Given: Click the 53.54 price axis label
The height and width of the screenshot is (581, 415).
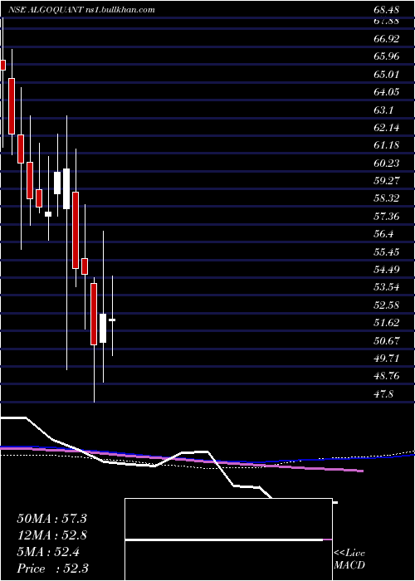Looking at the screenshot, I should tap(387, 287).
